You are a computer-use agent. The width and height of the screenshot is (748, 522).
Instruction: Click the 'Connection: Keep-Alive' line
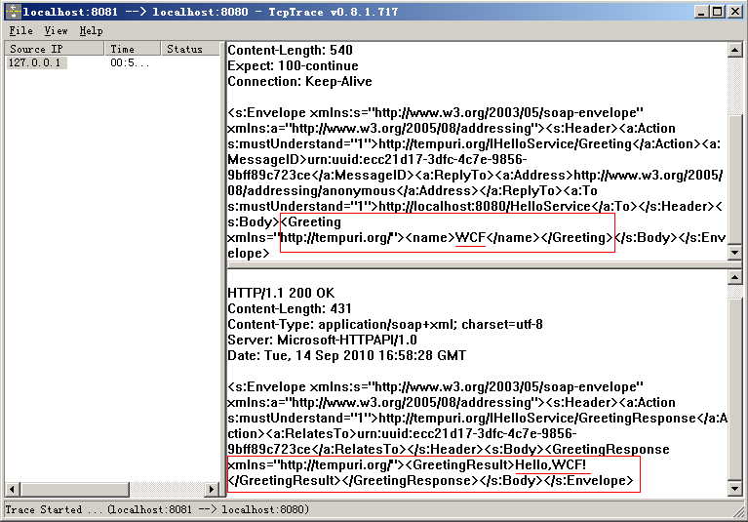(299, 82)
